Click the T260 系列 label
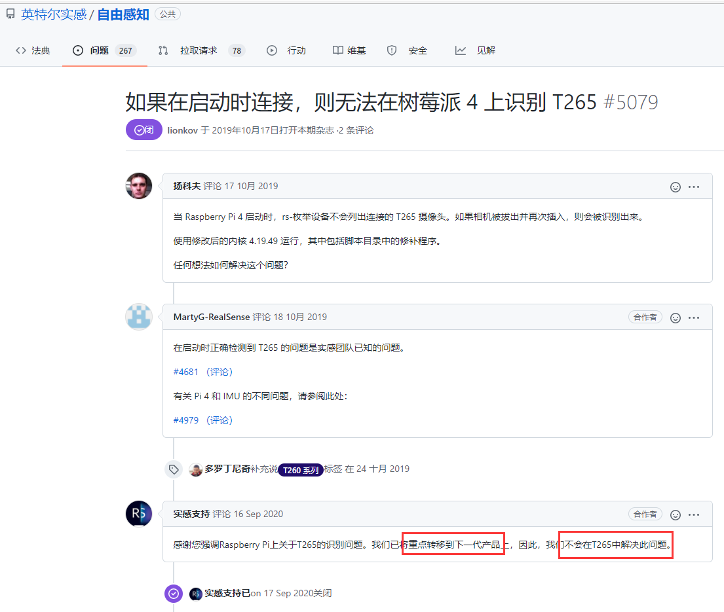This screenshot has height=612, width=724. (x=301, y=469)
